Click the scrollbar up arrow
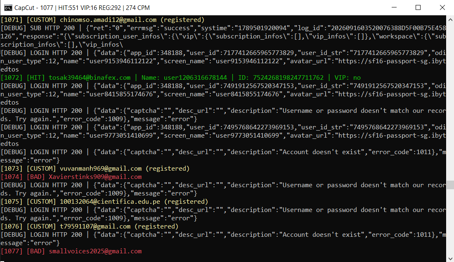 point(450,20)
